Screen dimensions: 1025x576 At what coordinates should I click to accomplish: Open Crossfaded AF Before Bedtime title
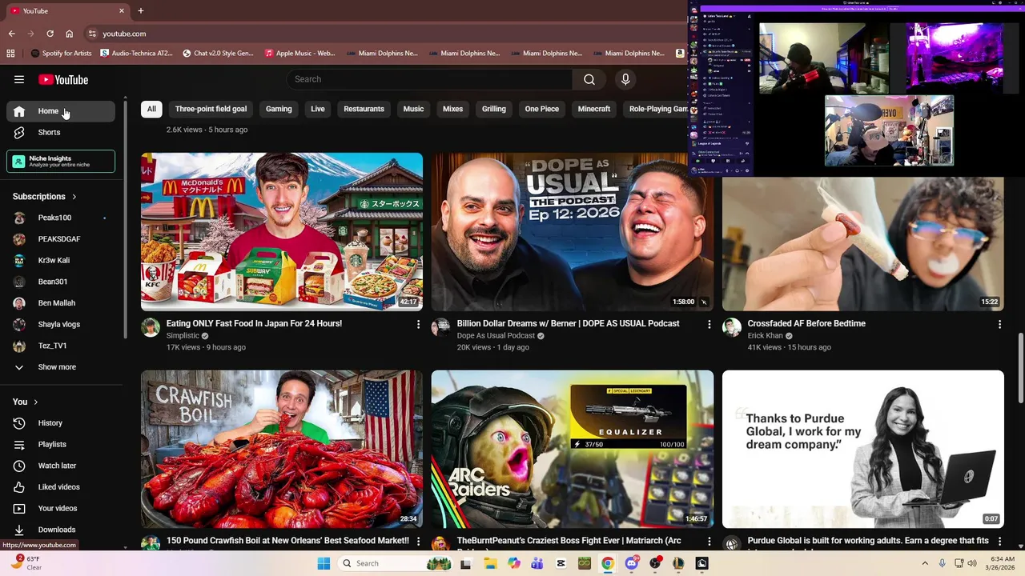(x=806, y=323)
